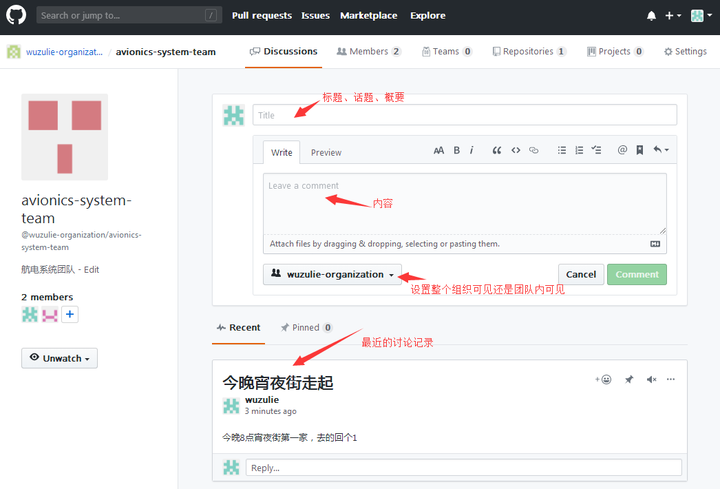This screenshot has height=489, width=720.
Task: Click the avionics-system-team breadcrumb
Action: 166,52
